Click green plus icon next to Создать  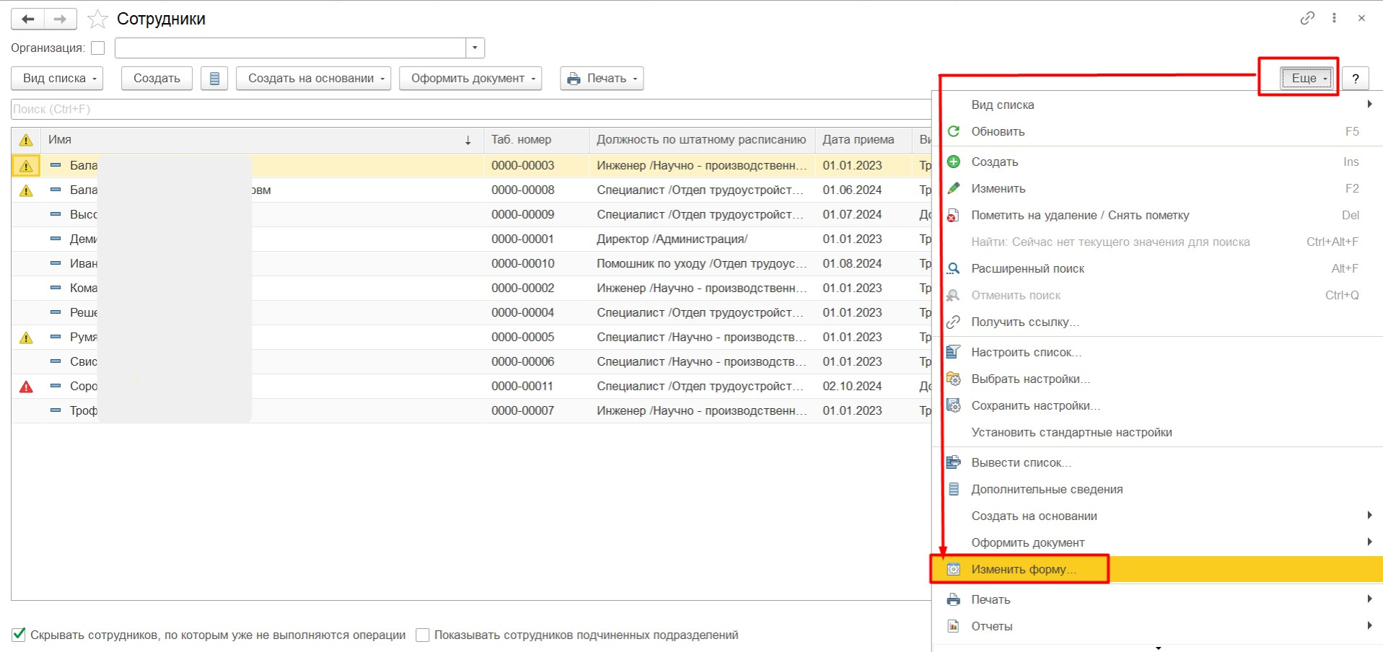954,162
